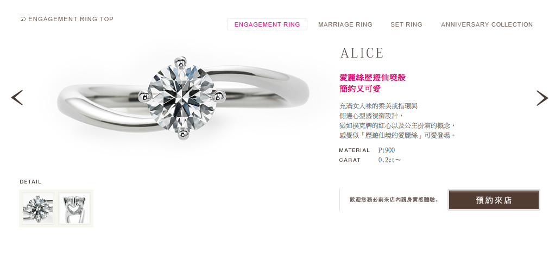549x253 pixels.
Task: View the diamond top-view detail thumbnail
Action: pyautogui.click(x=38, y=208)
